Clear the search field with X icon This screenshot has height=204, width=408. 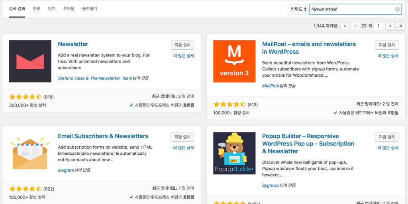(x=397, y=9)
